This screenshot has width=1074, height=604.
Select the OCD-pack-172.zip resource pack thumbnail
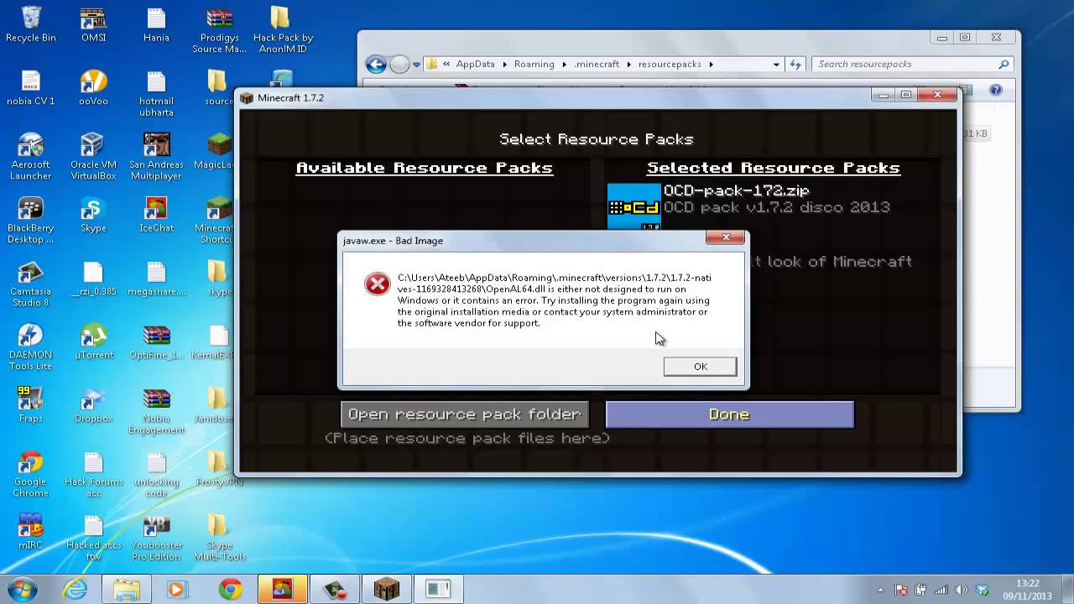[633, 206]
